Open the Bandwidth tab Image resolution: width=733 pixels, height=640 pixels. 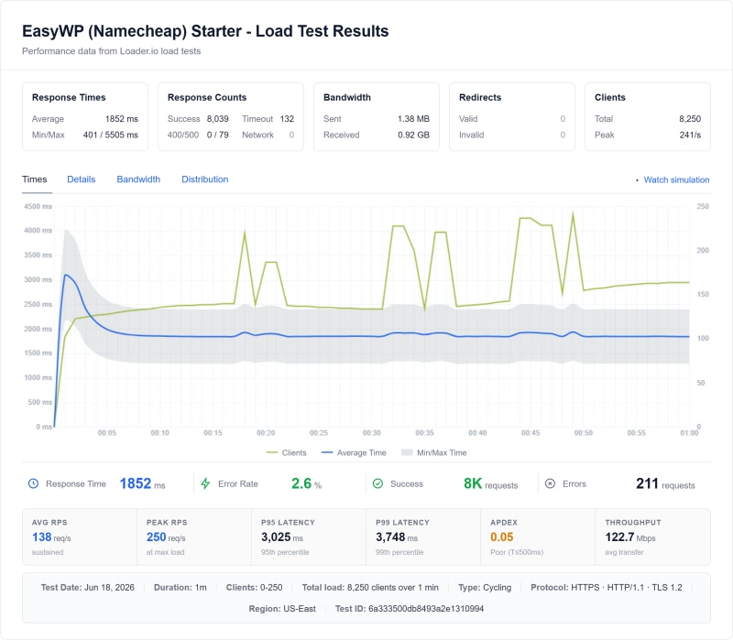coord(138,179)
